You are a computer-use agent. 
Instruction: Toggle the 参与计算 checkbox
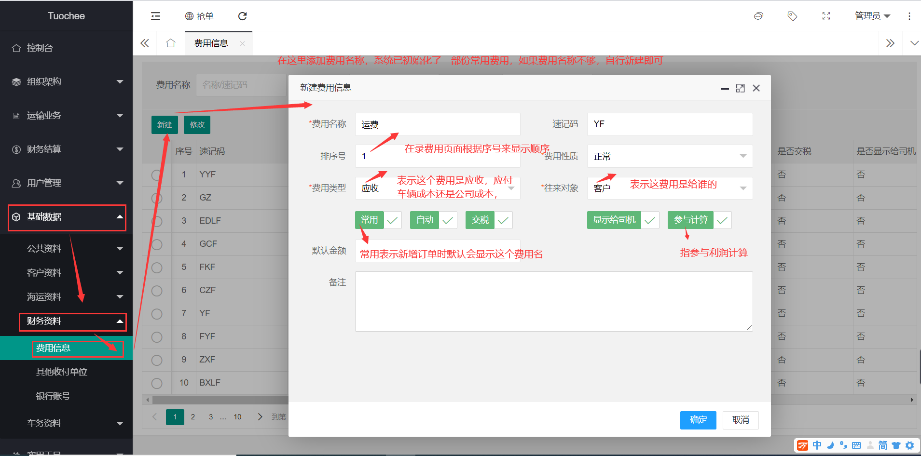[x=700, y=220]
